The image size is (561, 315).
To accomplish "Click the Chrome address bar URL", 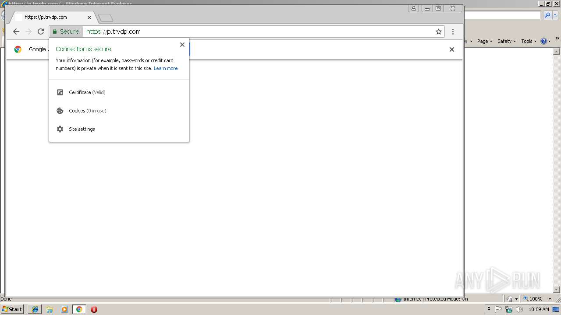I will click(113, 31).
